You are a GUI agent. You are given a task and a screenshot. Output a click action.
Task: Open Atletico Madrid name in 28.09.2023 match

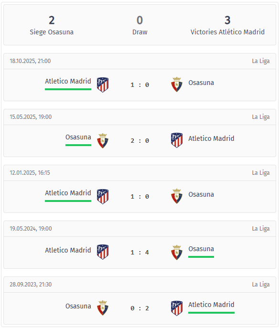pyautogui.click(x=211, y=305)
